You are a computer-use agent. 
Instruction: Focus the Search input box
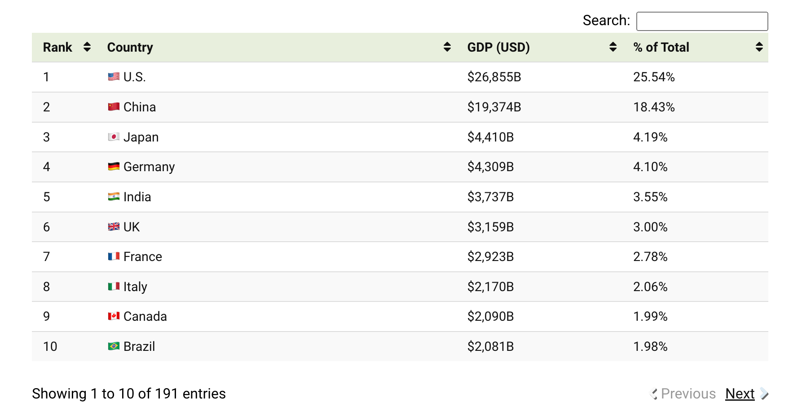coord(702,21)
